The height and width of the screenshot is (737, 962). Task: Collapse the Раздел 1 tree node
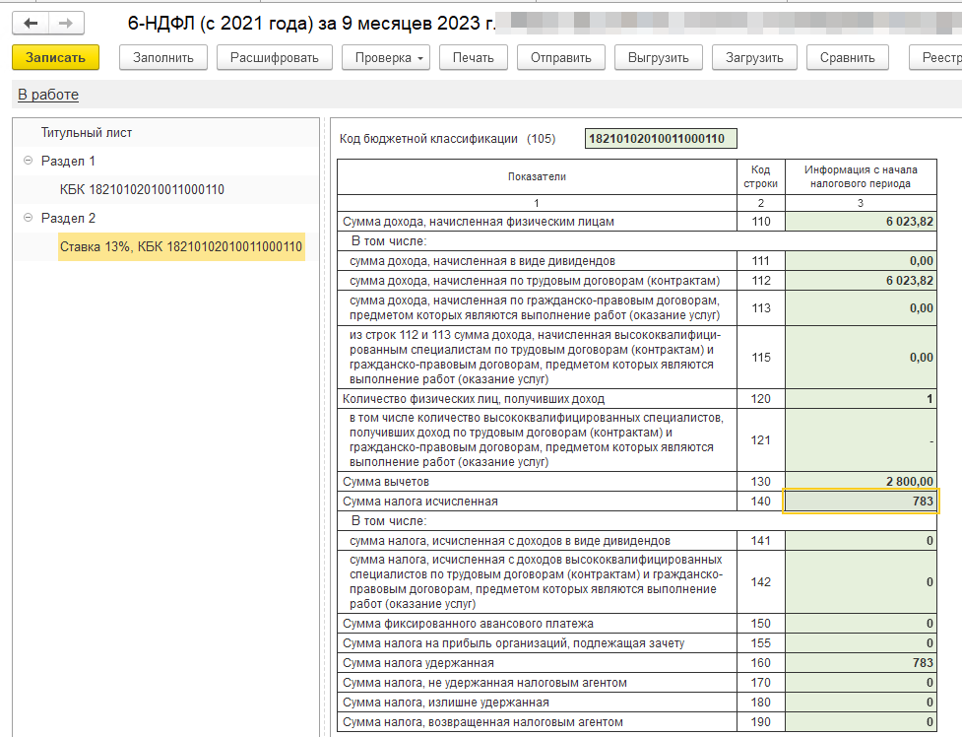[28, 161]
